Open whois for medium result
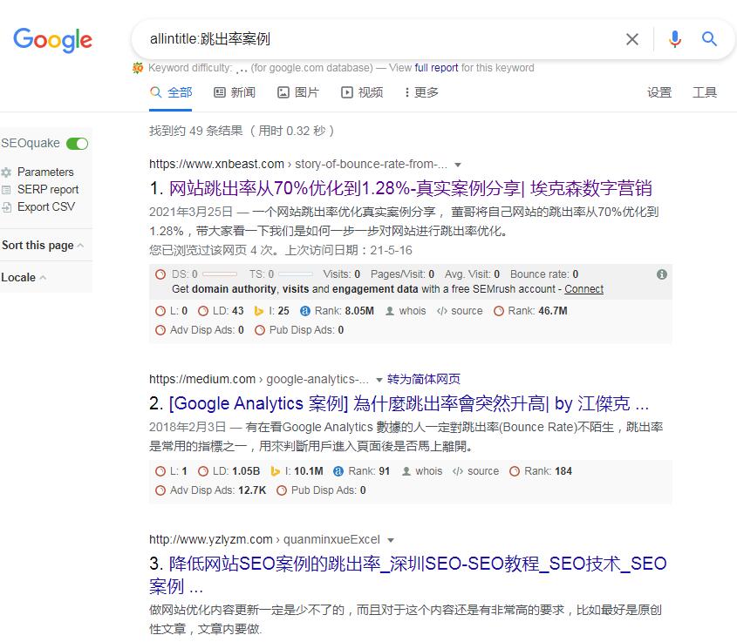 [x=421, y=471]
